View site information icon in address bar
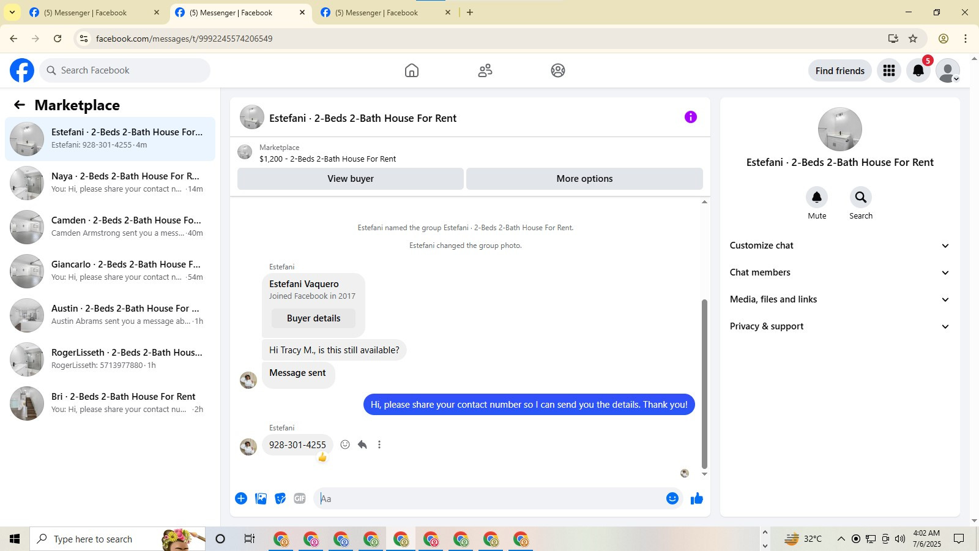 [84, 39]
